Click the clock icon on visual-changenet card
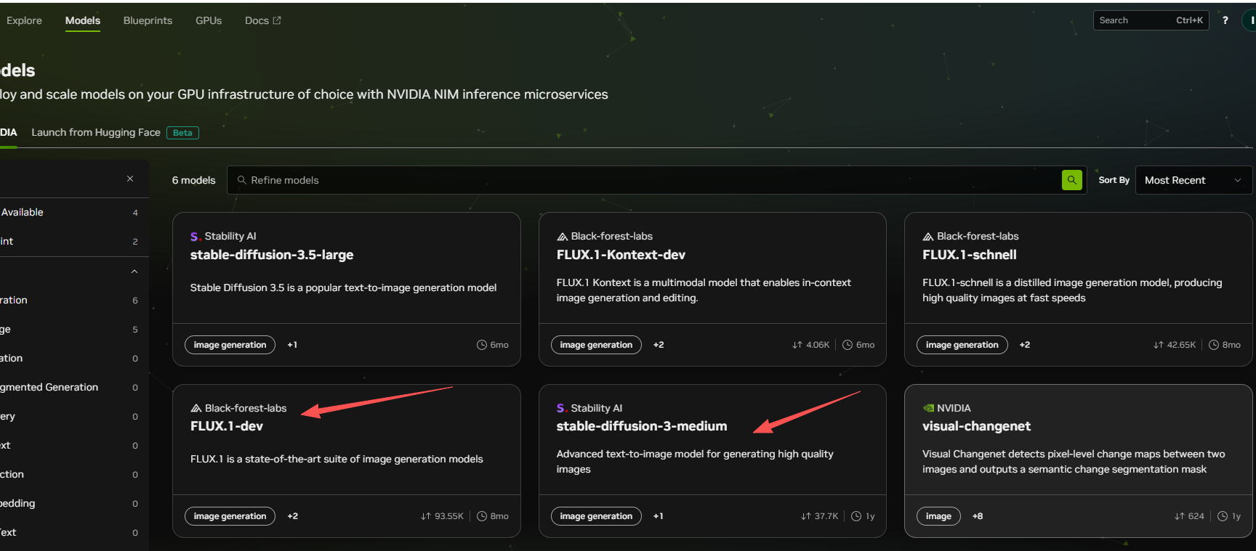Screen dimensions: 1256x551 coord(1223,516)
